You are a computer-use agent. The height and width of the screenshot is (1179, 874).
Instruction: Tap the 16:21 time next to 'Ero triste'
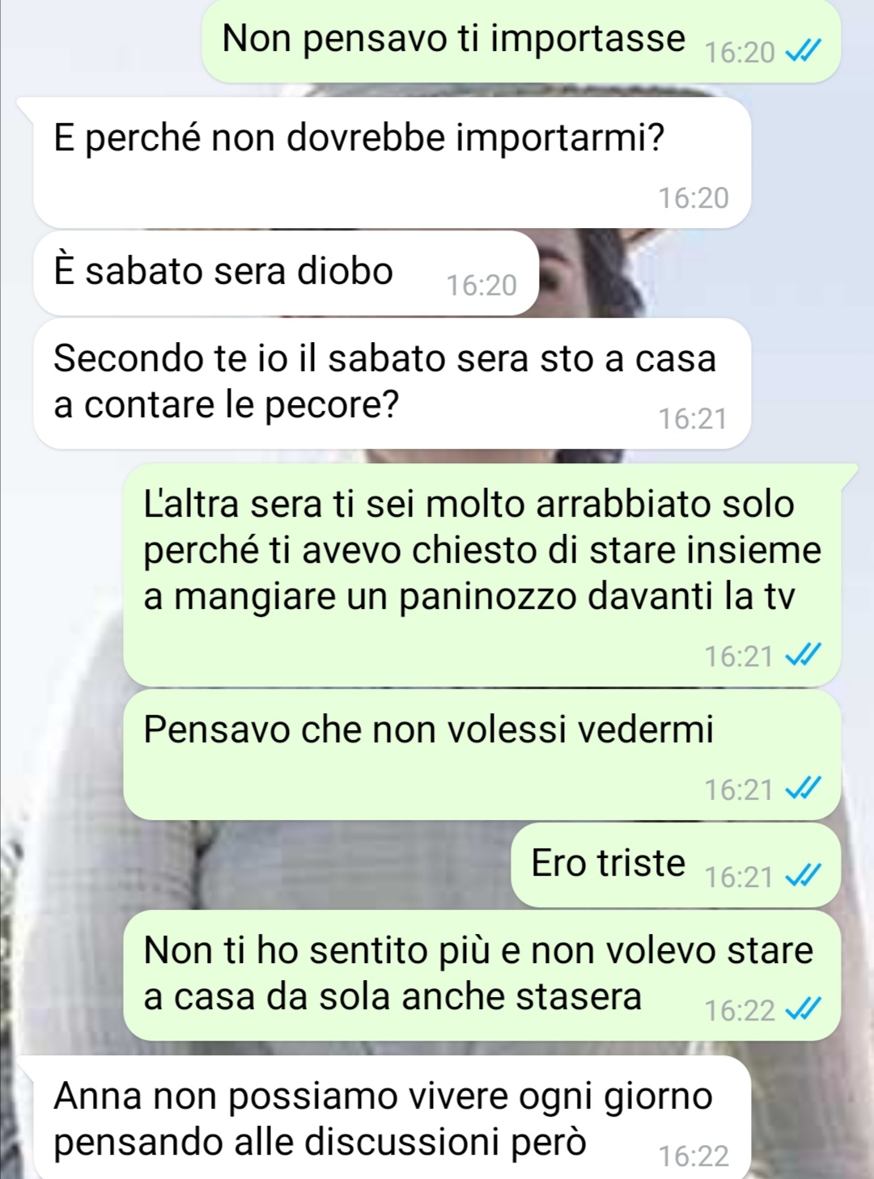pyautogui.click(x=739, y=877)
